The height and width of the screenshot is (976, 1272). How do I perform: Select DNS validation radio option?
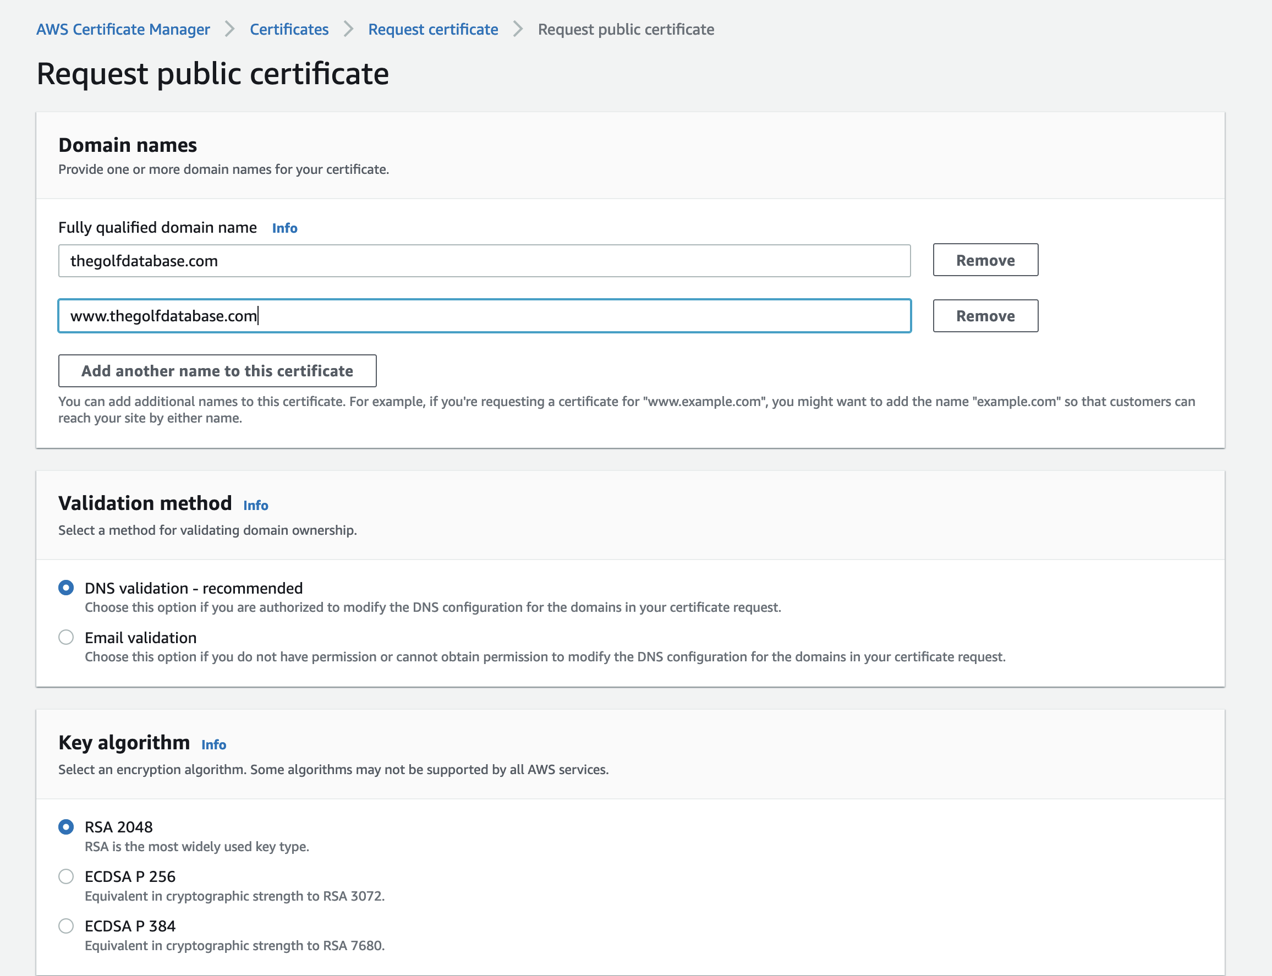(66, 588)
